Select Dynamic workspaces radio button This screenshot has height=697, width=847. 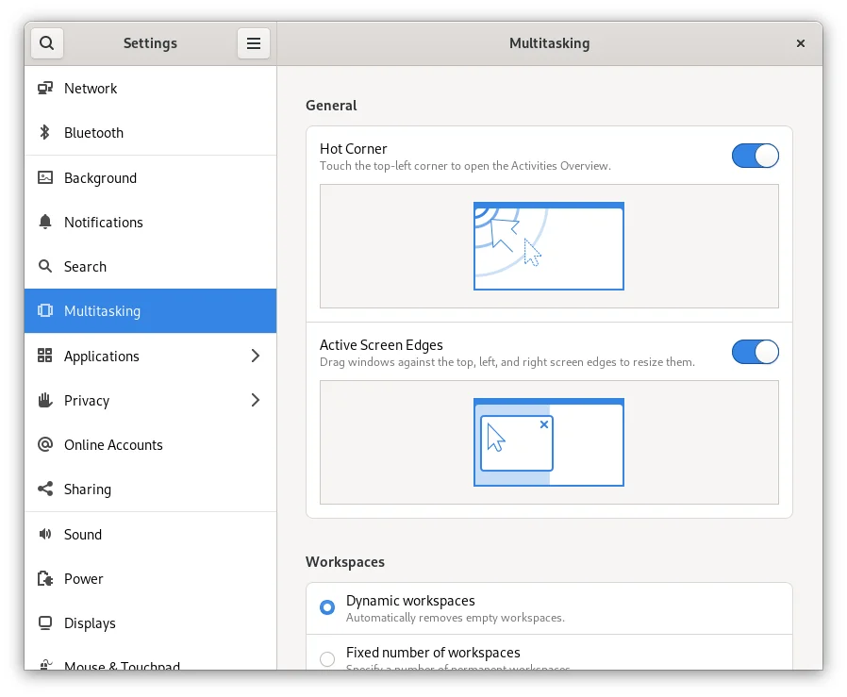coord(327,607)
